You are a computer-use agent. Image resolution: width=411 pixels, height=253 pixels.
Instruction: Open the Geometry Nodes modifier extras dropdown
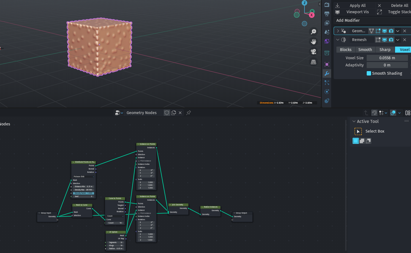[x=398, y=31]
